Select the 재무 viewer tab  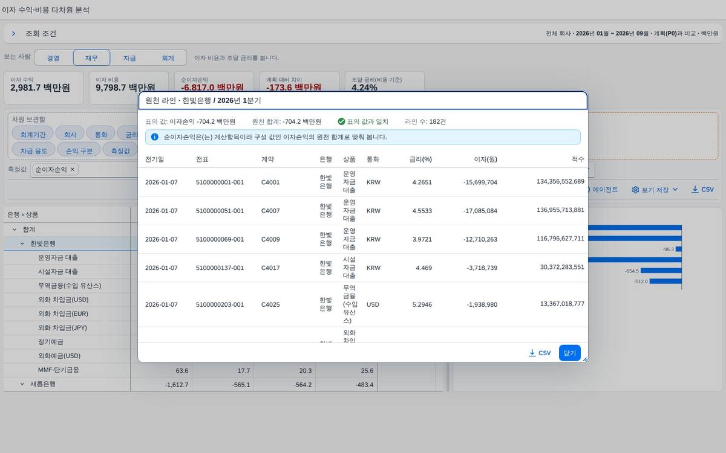[91, 58]
